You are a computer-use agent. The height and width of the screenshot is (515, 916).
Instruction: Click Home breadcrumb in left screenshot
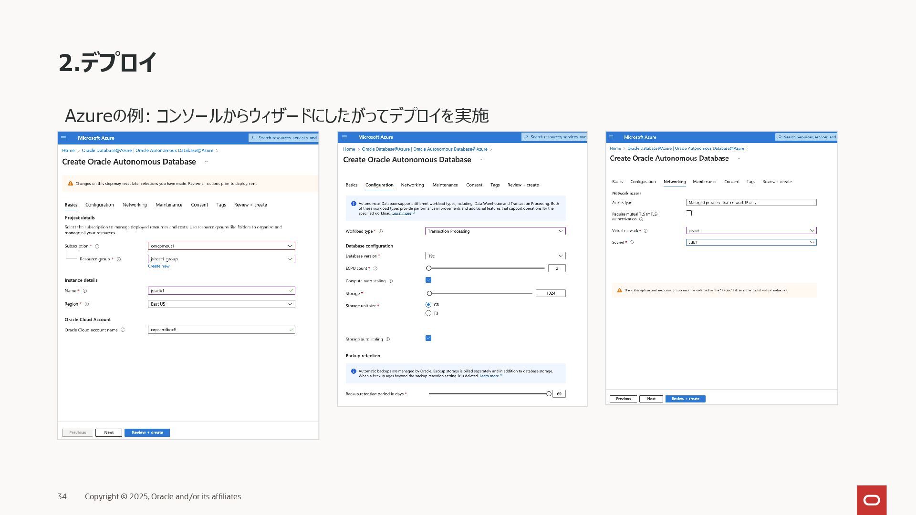(68, 151)
